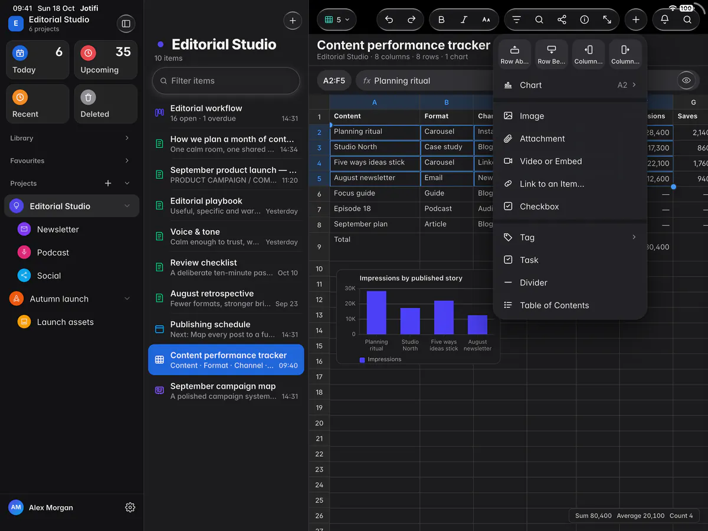Screen dimensions: 708x531
Task: Toggle the sidebar panel icon
Action: click(126, 24)
